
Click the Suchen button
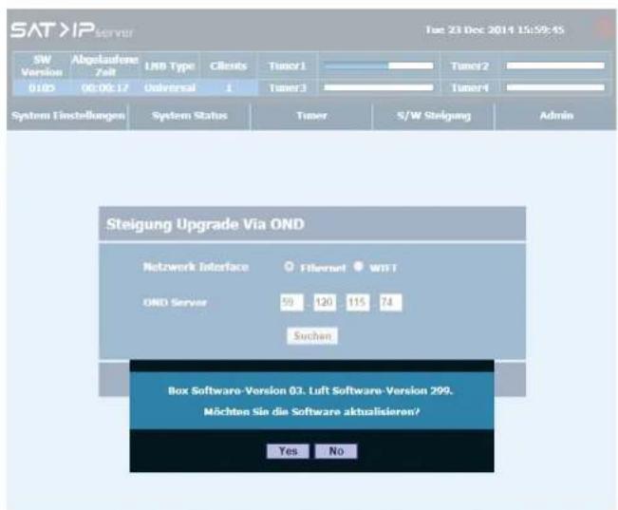pyautogui.click(x=312, y=335)
